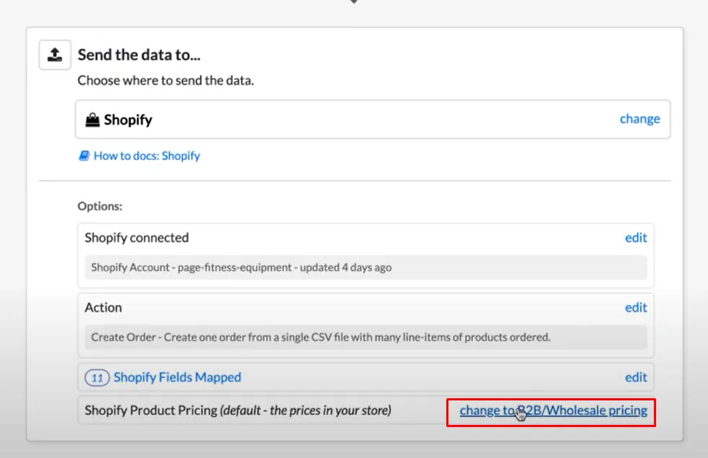Click the upload icon beside Send the data to
Viewport: 708px width, 458px height.
pyautogui.click(x=55, y=55)
